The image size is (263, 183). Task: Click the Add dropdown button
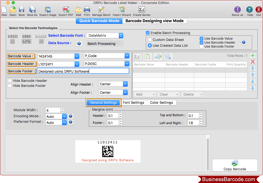click(x=145, y=95)
